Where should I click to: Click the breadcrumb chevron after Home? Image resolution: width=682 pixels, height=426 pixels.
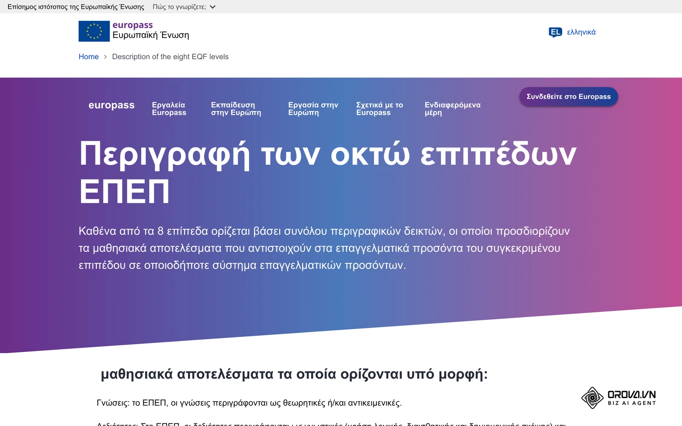pos(105,57)
